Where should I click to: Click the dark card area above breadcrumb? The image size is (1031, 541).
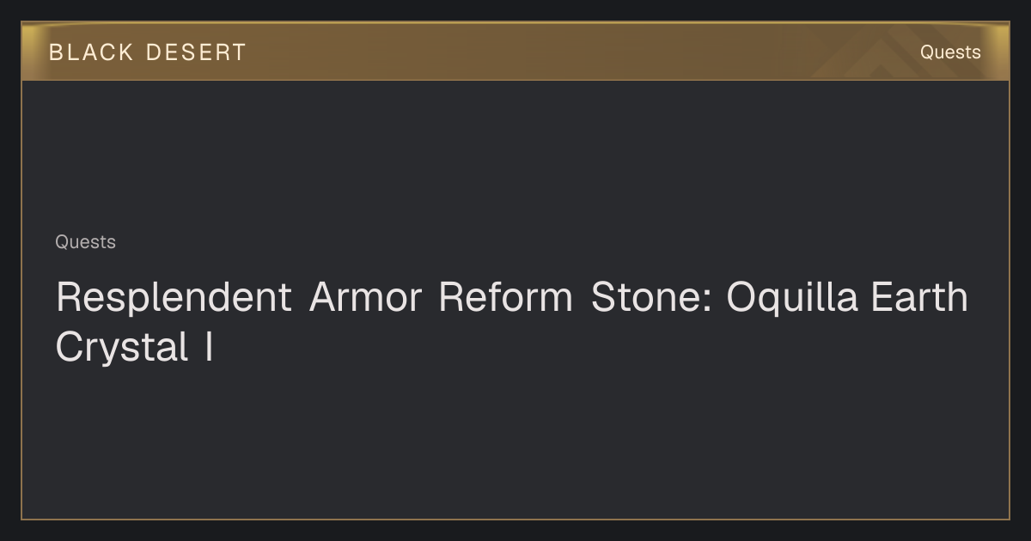[515, 155]
